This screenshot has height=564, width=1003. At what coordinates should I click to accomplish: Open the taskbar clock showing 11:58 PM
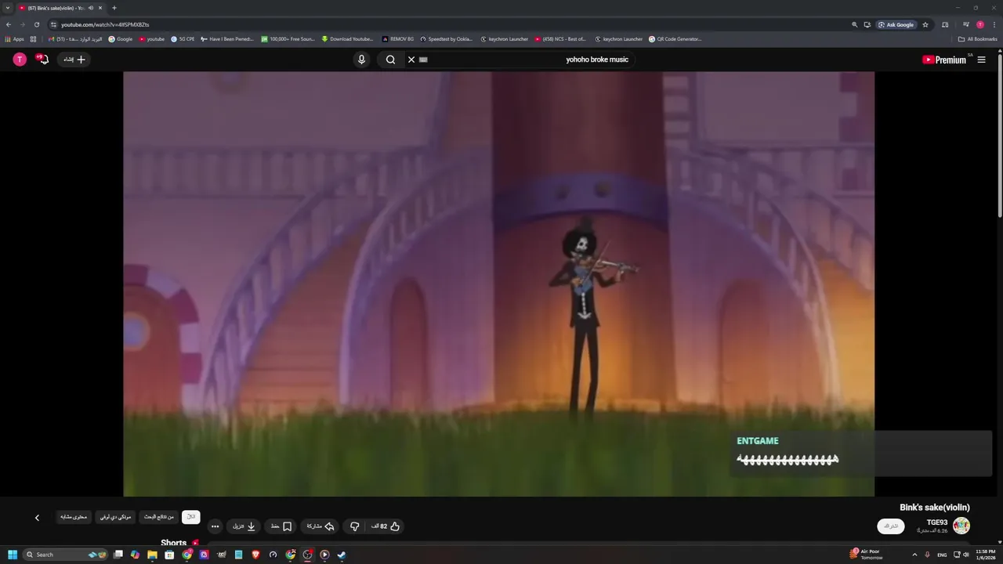(x=985, y=555)
